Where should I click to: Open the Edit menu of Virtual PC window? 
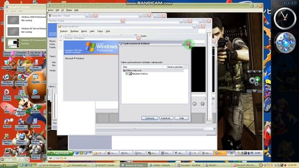[57, 10]
